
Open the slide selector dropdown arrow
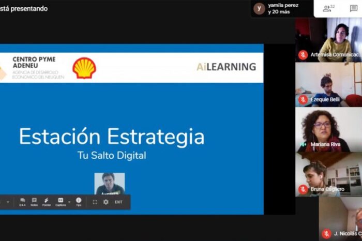click(8, 202)
